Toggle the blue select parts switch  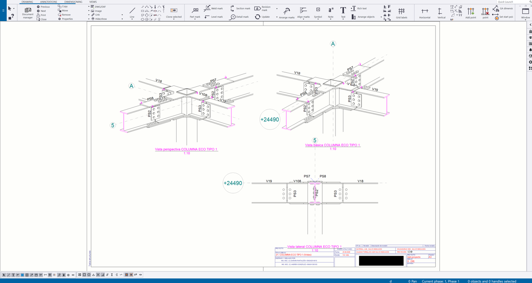[22, 275]
